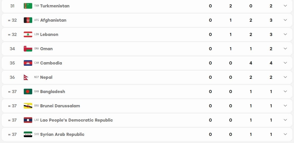Click the Oman flag icon
This screenshot has height=143, width=294.
[x=28, y=49]
